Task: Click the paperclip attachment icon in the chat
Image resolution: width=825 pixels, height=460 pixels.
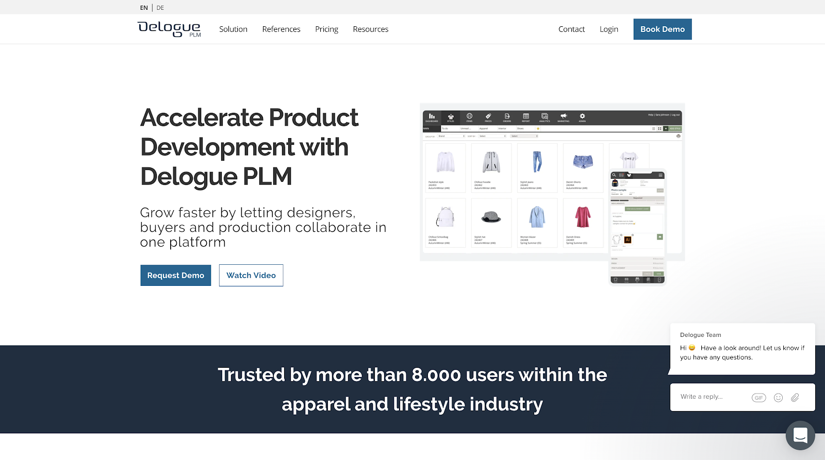Action: point(795,398)
